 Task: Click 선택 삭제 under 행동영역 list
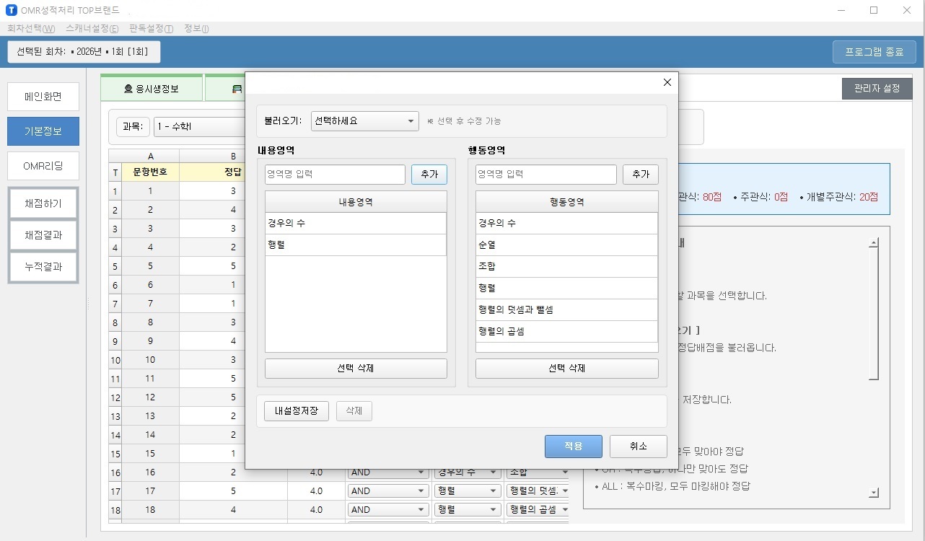pyautogui.click(x=566, y=369)
